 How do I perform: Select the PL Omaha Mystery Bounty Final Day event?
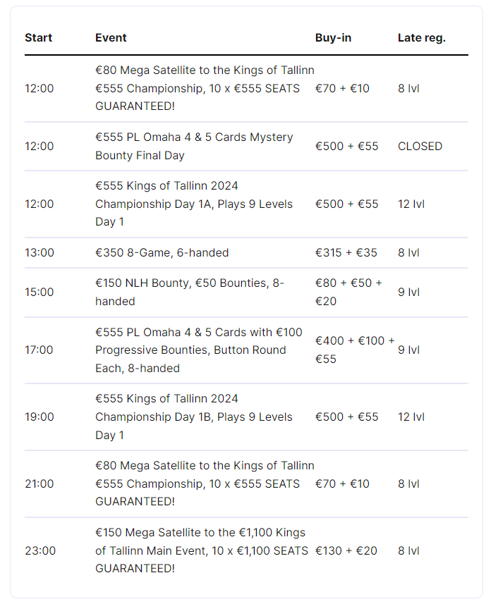(194, 146)
